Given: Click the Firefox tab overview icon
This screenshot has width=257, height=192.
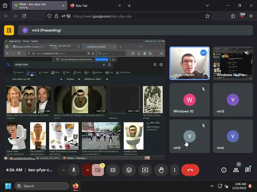Looking at the screenshot, I should point(5,6).
